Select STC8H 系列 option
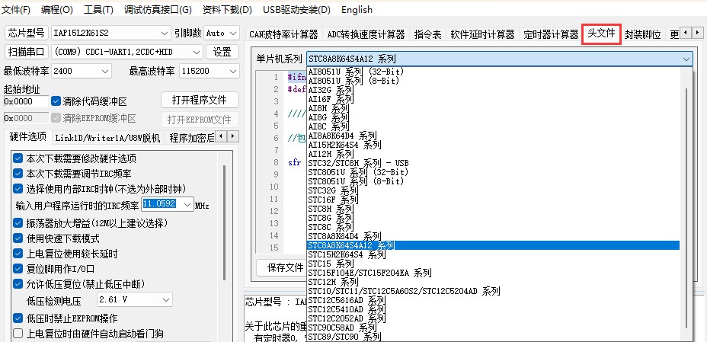Image resolution: width=707 pixels, height=342 pixels. pos(493,209)
